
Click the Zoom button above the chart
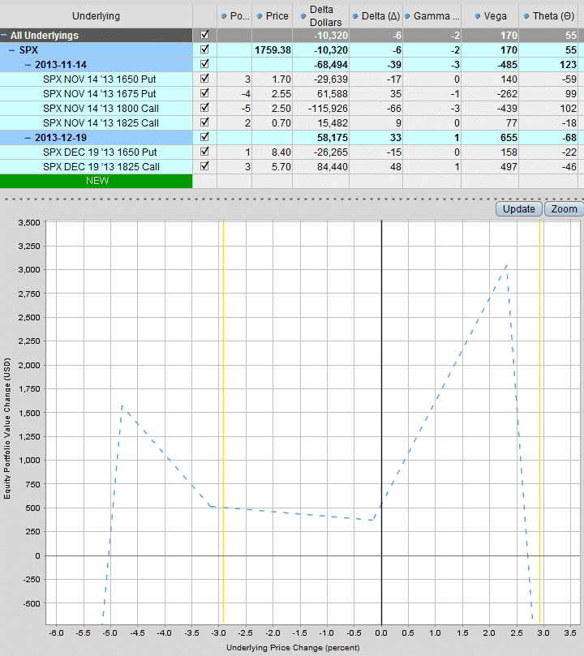[x=564, y=208]
